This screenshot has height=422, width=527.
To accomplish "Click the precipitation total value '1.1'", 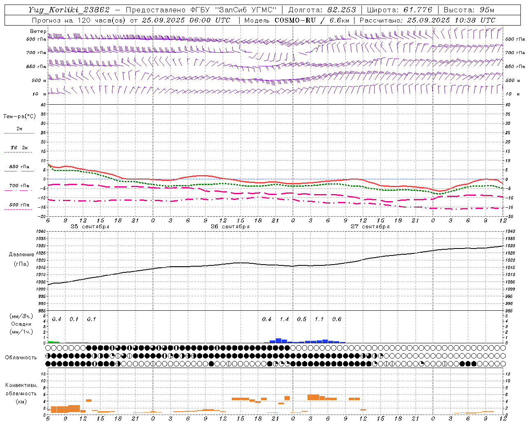I will [x=319, y=319].
